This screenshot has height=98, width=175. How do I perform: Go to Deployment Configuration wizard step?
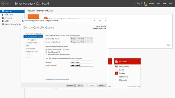(34, 34)
